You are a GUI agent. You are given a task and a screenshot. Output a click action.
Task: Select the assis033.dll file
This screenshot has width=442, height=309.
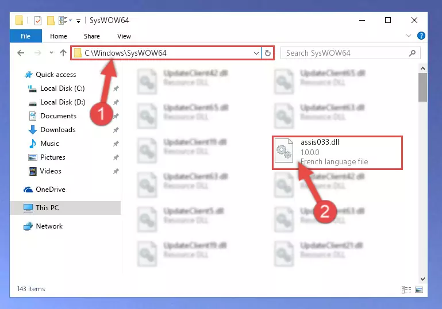point(337,153)
